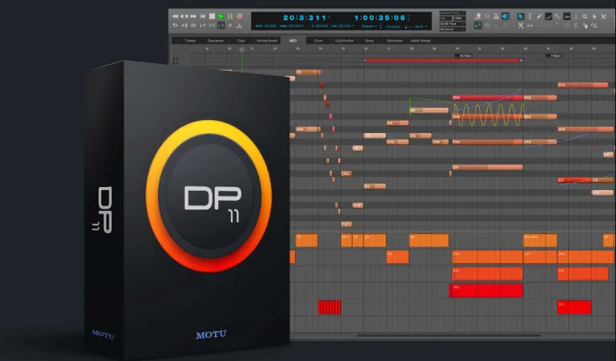
Task: Click the Stop button in transport controls
Action: tap(212, 16)
